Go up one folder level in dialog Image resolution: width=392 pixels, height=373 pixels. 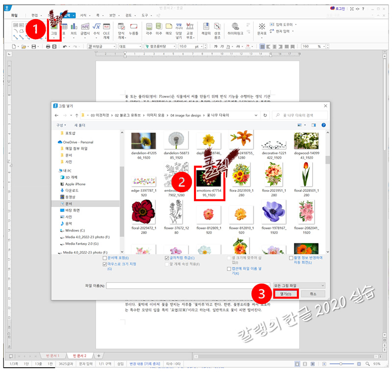tap(77, 116)
